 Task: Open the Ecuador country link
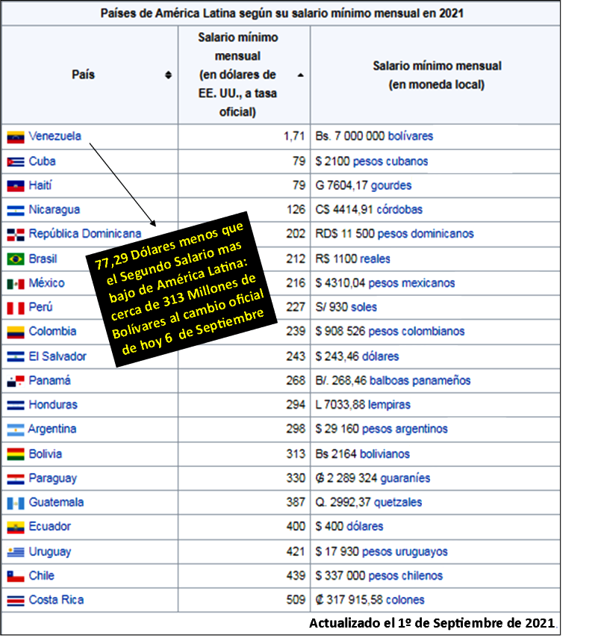coord(49,527)
